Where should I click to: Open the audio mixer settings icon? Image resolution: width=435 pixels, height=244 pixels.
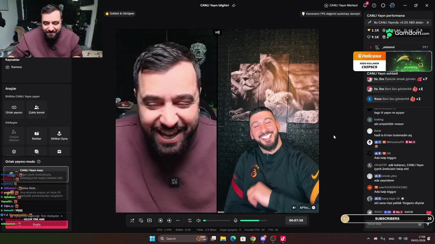(190, 220)
